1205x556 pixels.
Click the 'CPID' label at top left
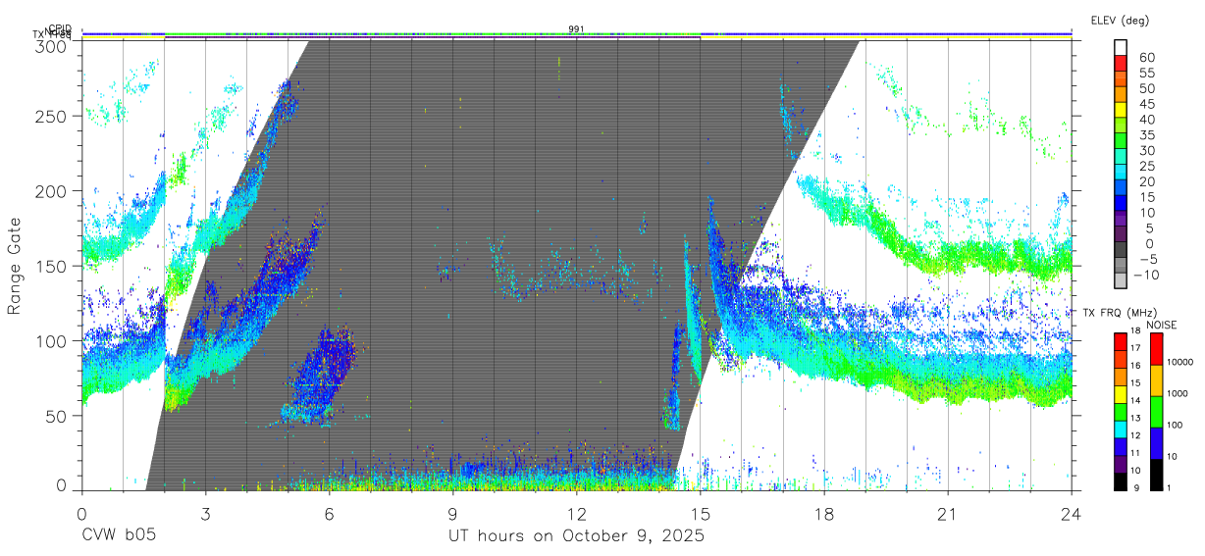tap(59, 29)
